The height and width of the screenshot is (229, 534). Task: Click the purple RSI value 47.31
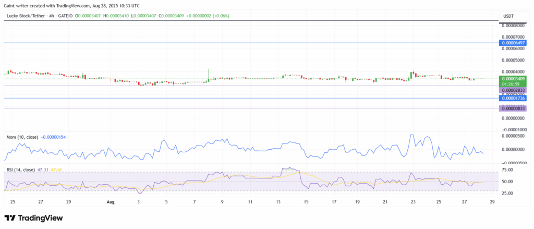click(x=43, y=170)
